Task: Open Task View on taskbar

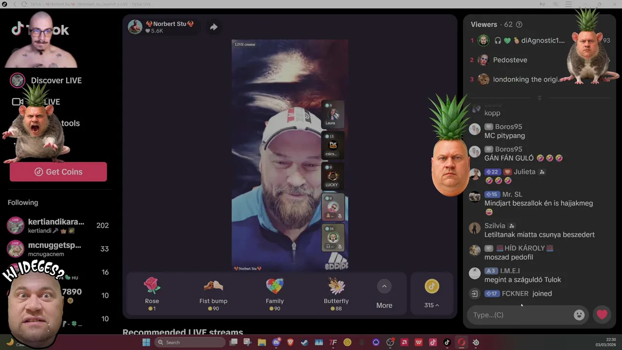Action: (x=234, y=342)
